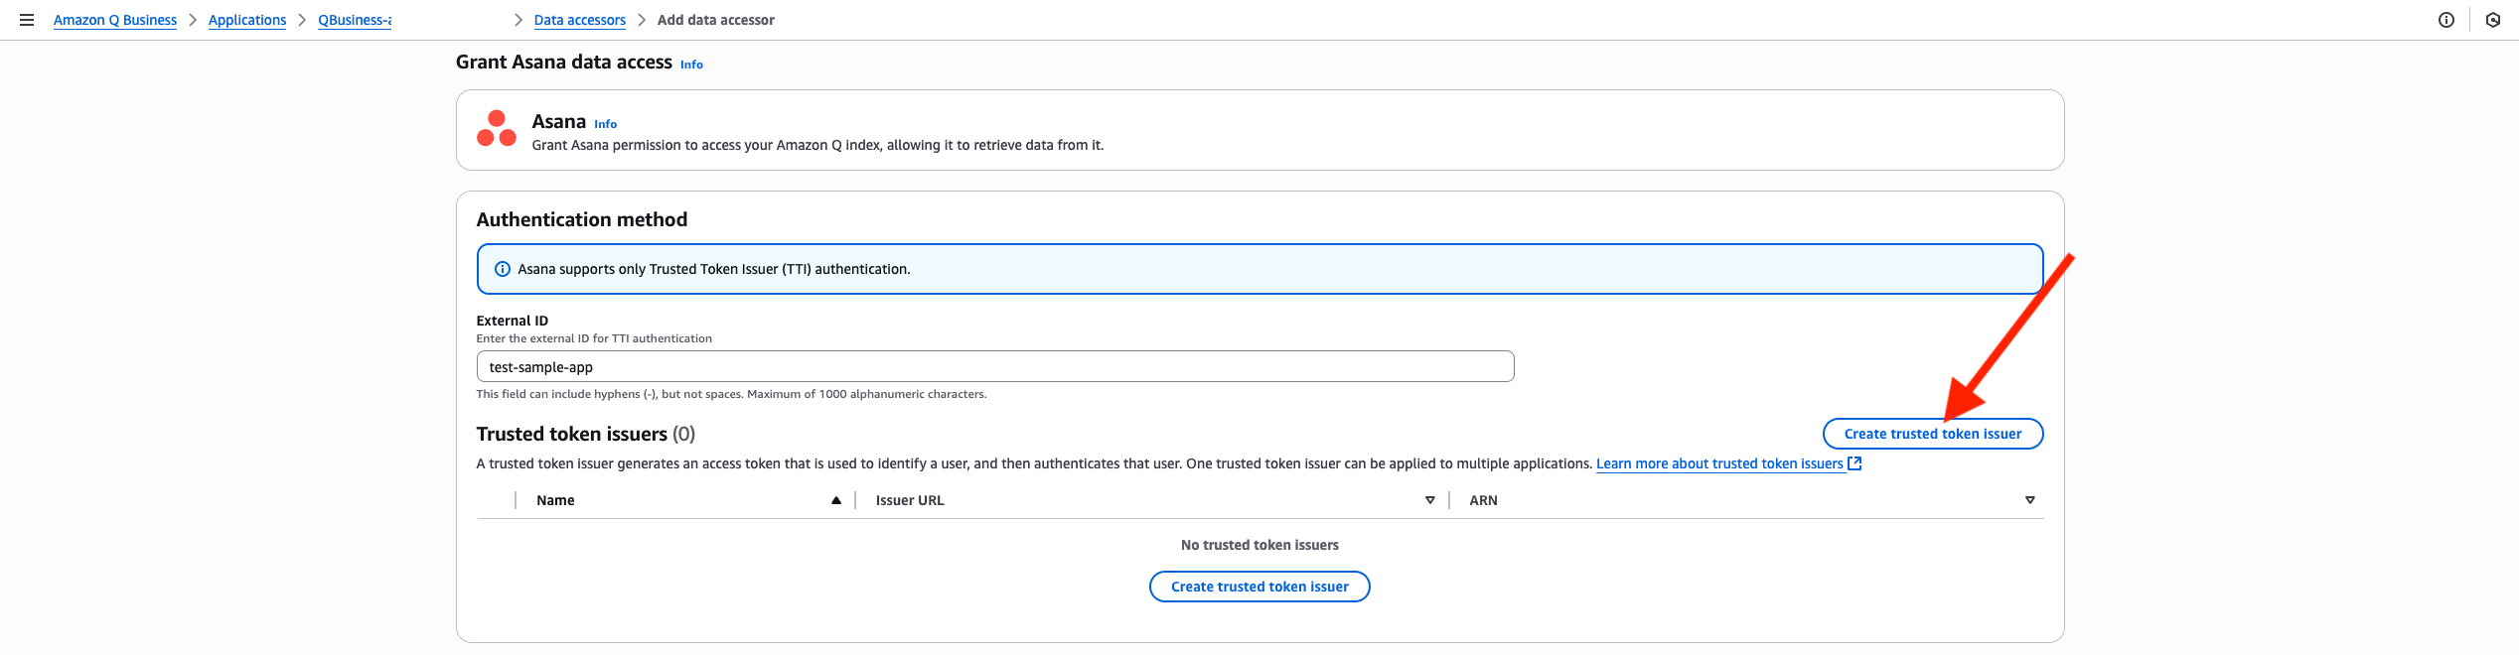
Task: Sort by Name using the ascending arrow
Action: tap(836, 500)
